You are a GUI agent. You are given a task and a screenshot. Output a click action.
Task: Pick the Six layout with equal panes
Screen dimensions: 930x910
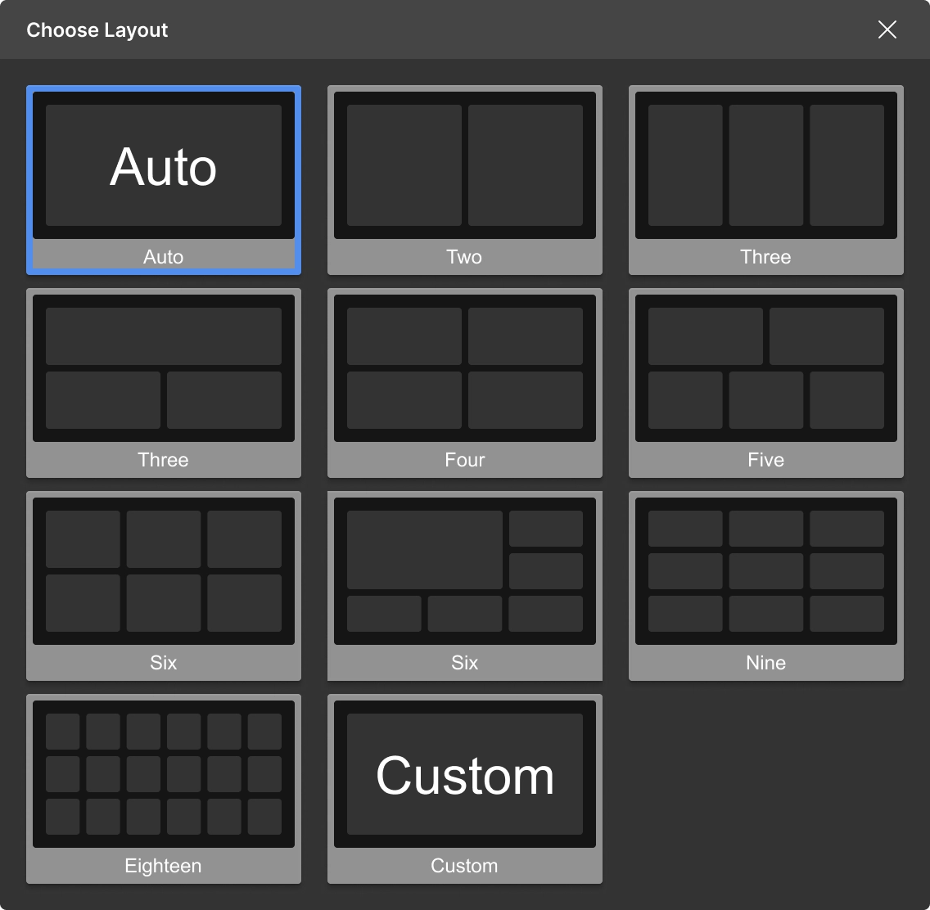(164, 571)
